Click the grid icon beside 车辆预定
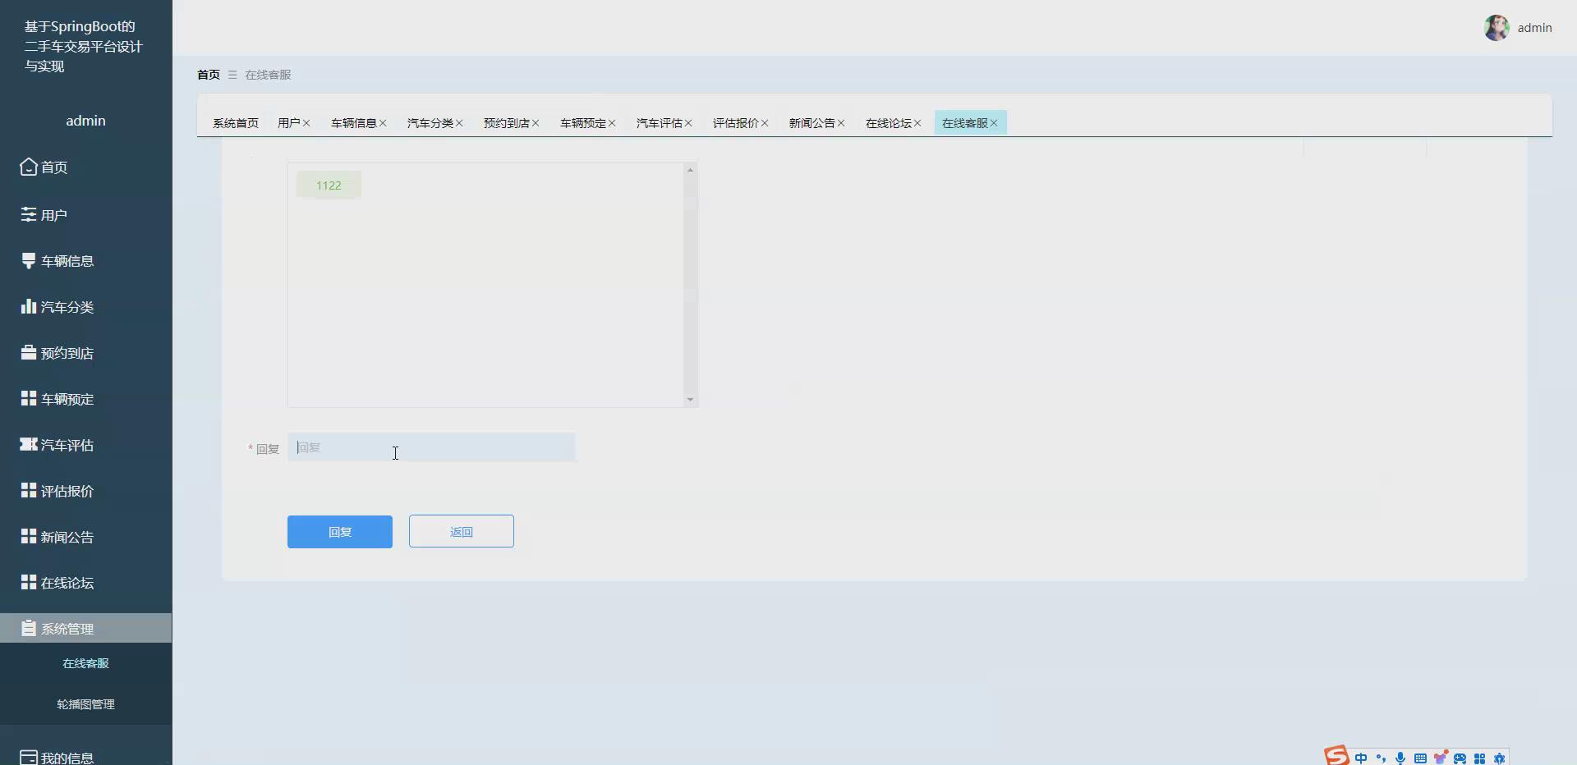The height and width of the screenshot is (765, 1577). pos(29,398)
